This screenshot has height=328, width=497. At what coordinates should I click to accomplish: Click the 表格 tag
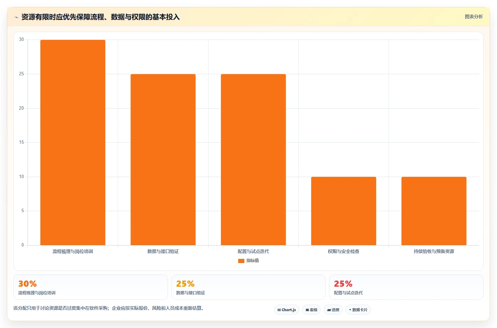click(x=311, y=310)
